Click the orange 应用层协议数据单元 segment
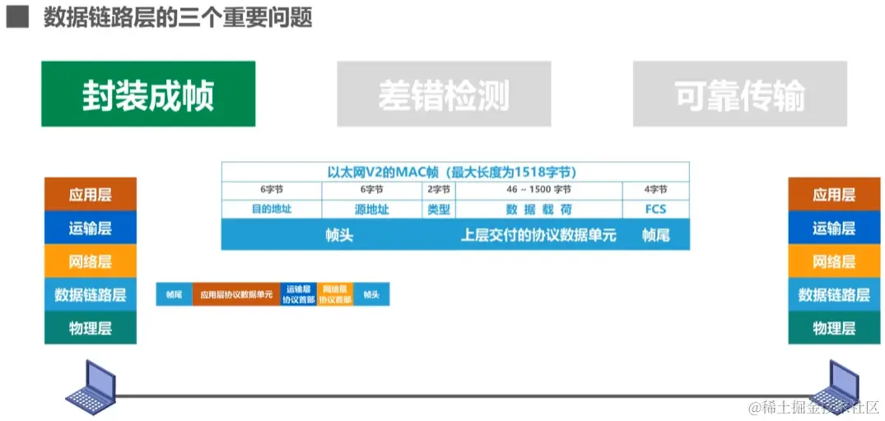The width and height of the screenshot is (885, 421). (236, 294)
